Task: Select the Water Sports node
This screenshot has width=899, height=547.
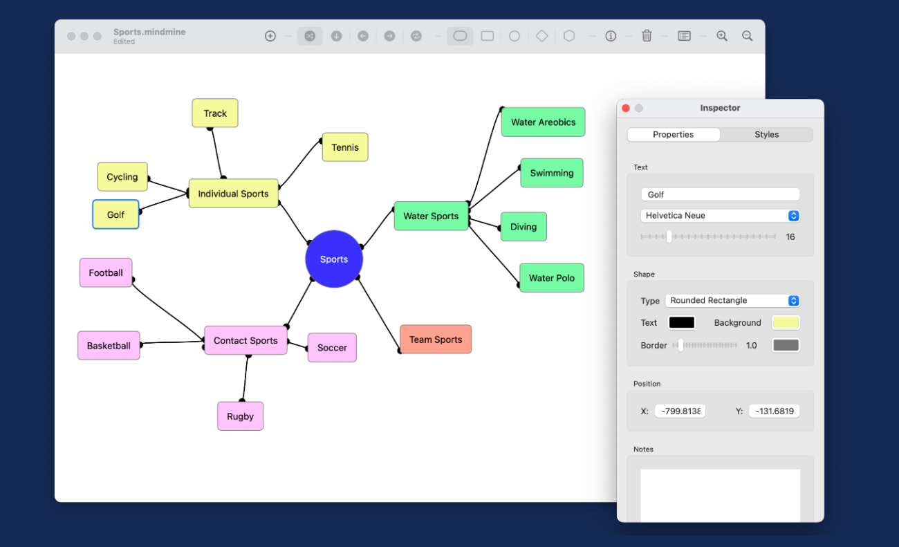Action: pos(431,216)
